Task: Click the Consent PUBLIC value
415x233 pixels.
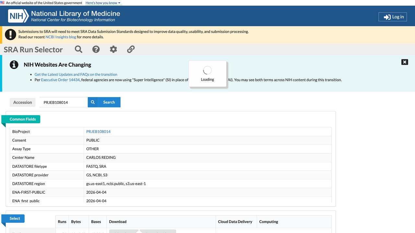Action: (x=93, y=140)
